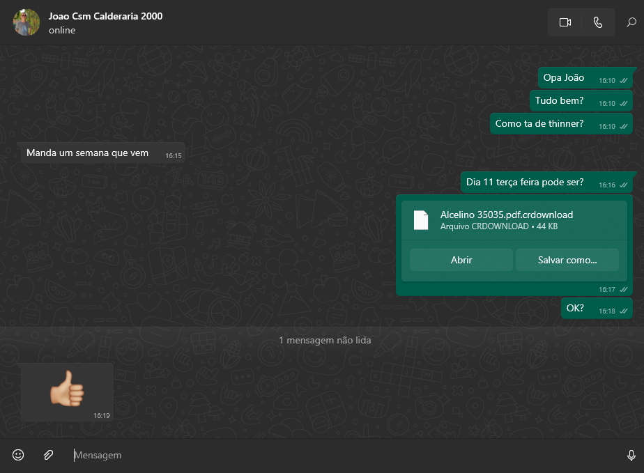The image size is (644, 473).
Task: Click Salvar como... button
Action: point(567,260)
